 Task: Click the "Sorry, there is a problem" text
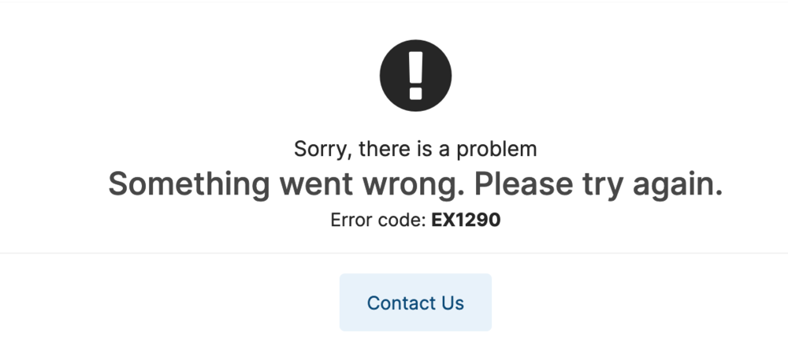[x=415, y=149]
